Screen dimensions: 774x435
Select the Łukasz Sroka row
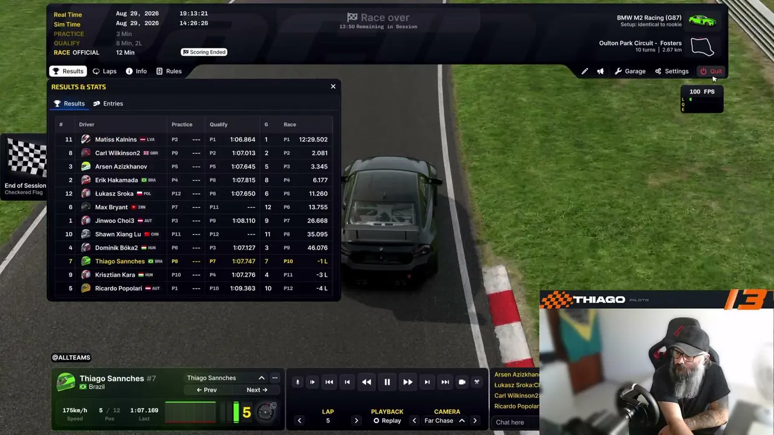193,194
